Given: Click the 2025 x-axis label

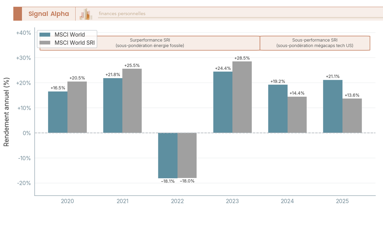Looking at the screenshot, I should (342, 201).
